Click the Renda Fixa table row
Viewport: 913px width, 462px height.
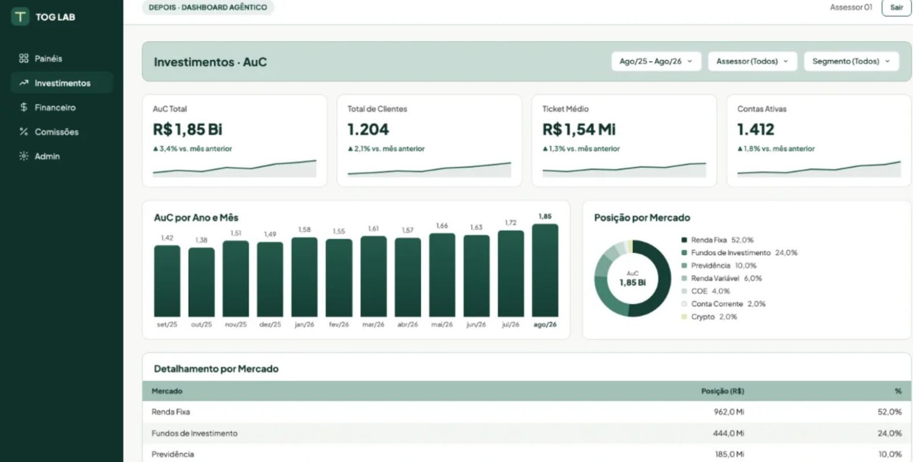(527, 412)
